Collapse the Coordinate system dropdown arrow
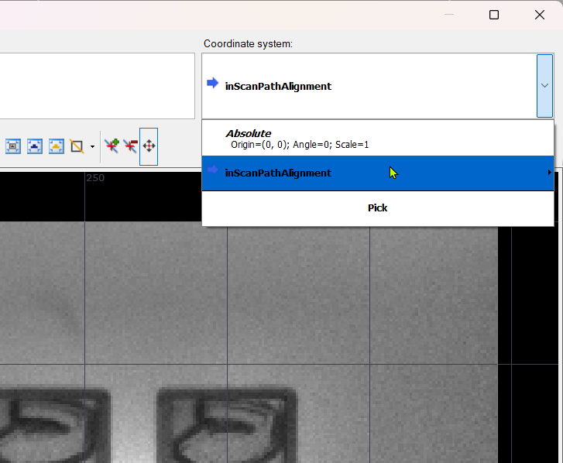The width and height of the screenshot is (563, 463). click(x=544, y=86)
